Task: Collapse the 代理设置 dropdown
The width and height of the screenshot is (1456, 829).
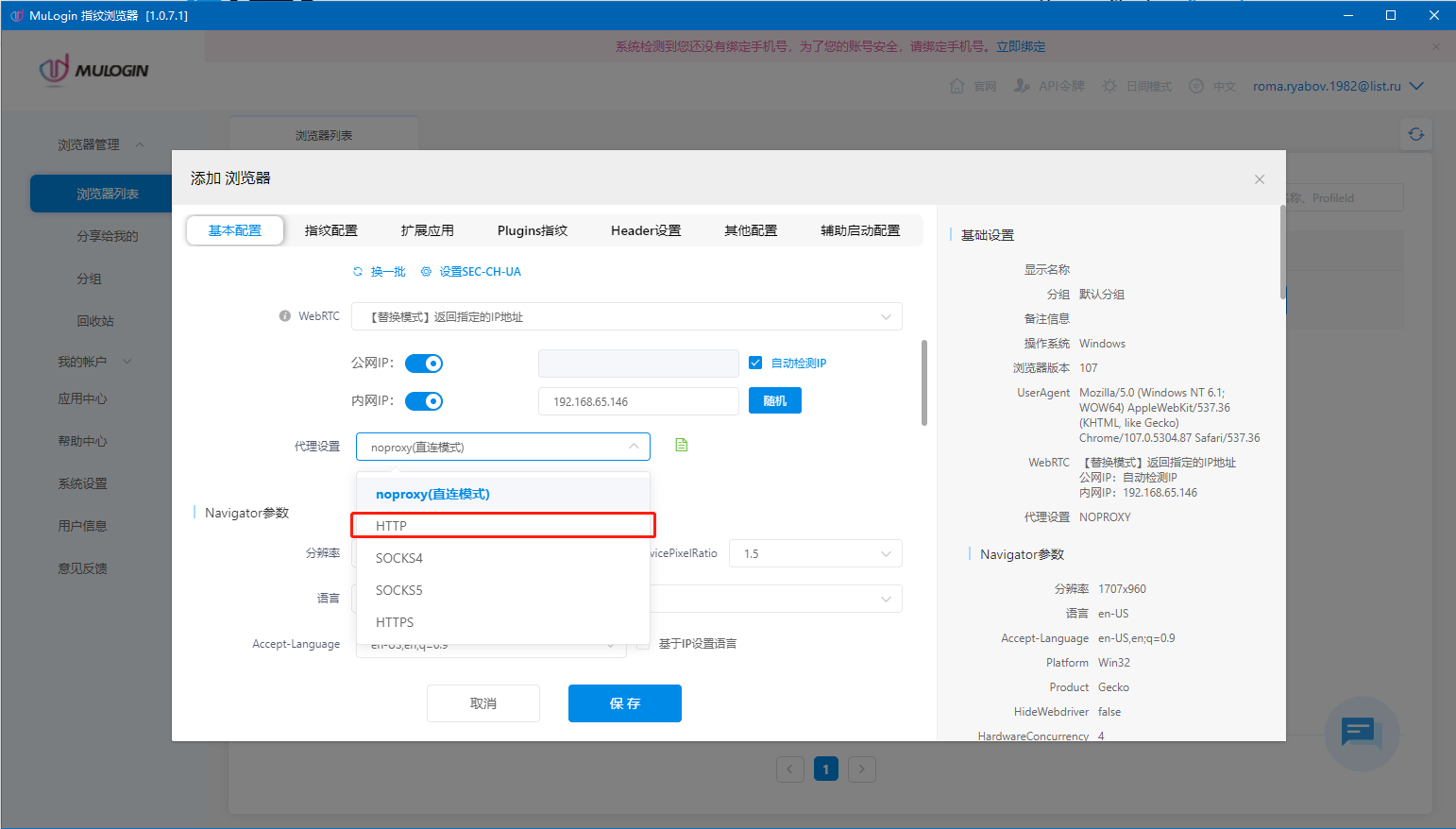Action: (x=503, y=447)
